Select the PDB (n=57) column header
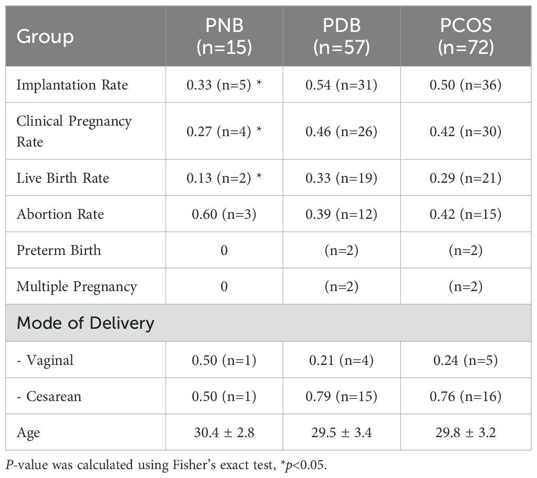537x478 pixels. (342, 36)
